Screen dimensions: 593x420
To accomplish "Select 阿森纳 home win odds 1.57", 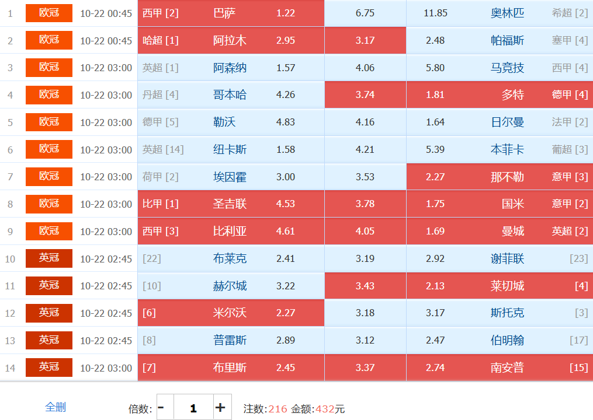I will (x=231, y=68).
